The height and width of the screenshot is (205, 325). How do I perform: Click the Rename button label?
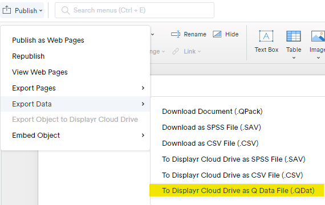pos(195,34)
